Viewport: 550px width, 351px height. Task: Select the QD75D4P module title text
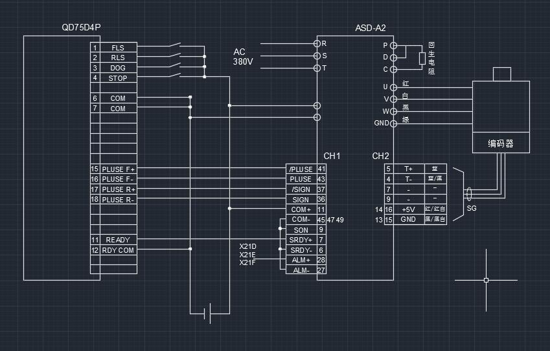(x=81, y=28)
